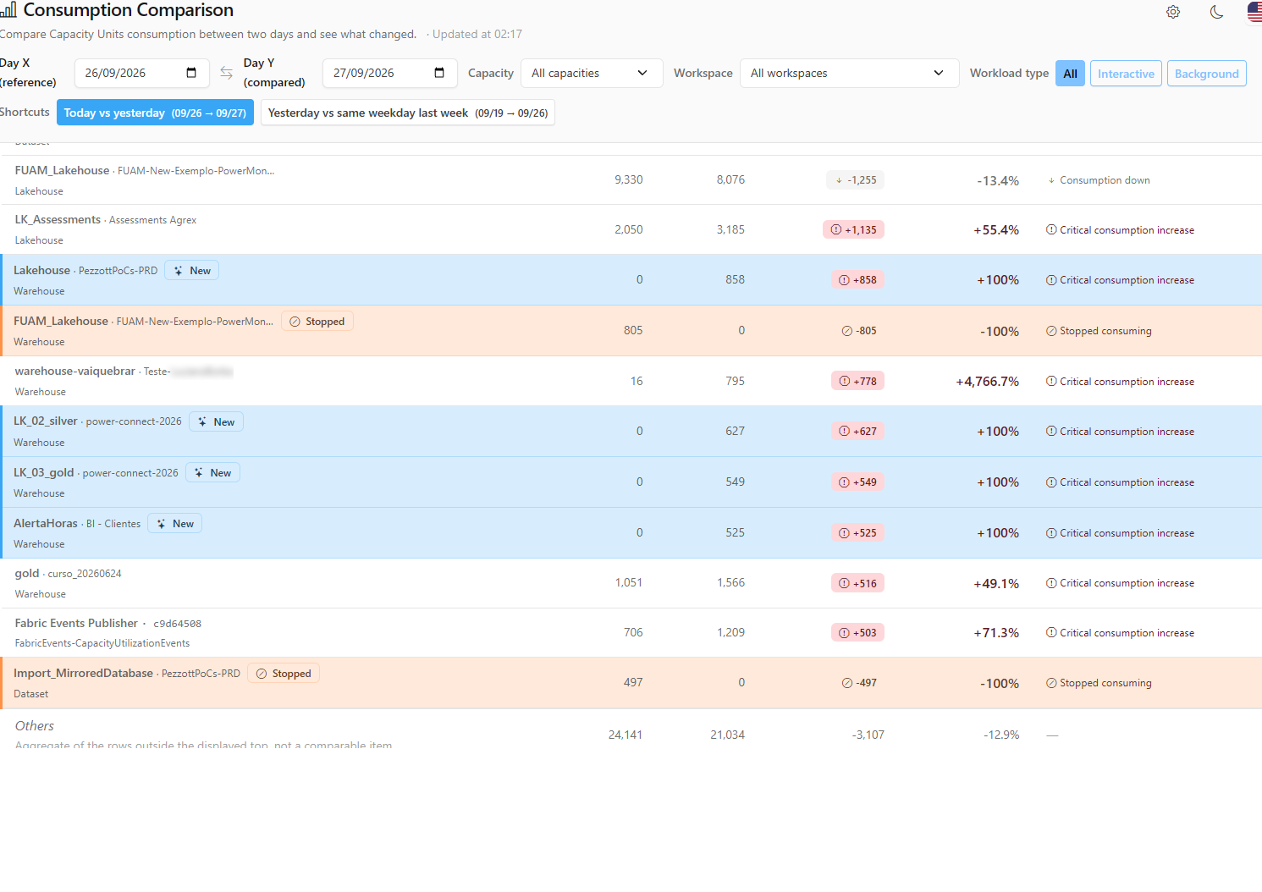Open calendar picker for Day Y date

[439, 73]
